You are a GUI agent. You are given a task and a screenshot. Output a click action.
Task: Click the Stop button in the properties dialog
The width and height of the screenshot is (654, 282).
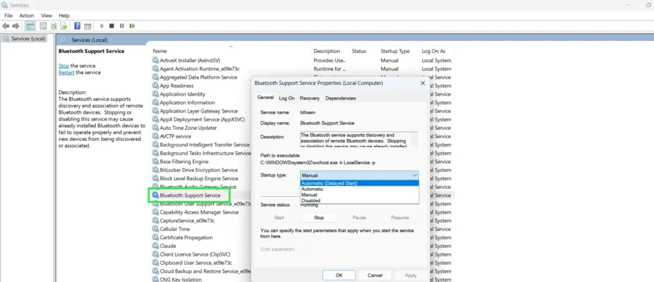coord(319,217)
